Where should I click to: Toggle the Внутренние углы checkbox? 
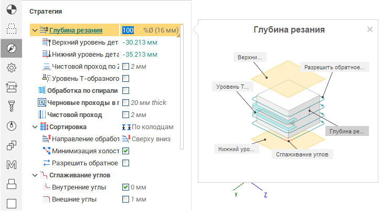click(125, 187)
